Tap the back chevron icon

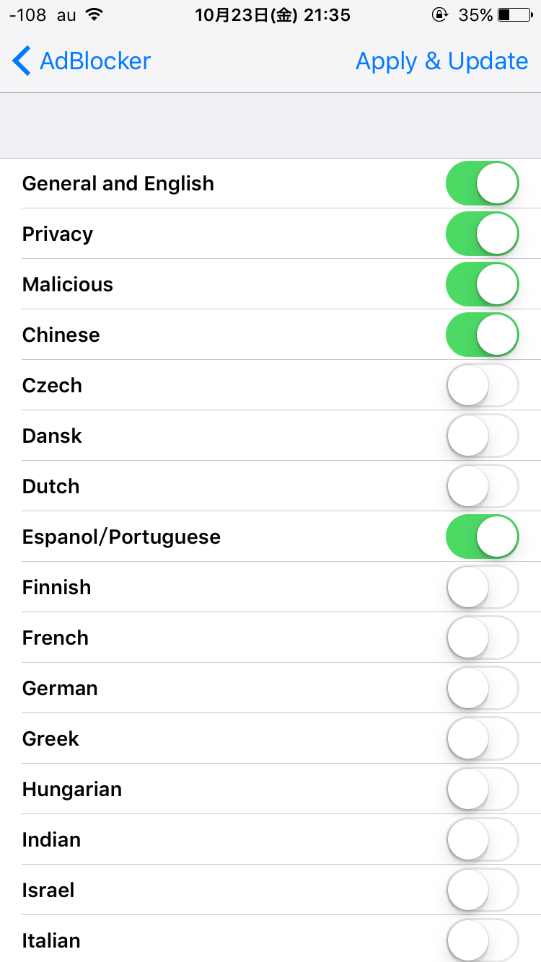[22, 61]
